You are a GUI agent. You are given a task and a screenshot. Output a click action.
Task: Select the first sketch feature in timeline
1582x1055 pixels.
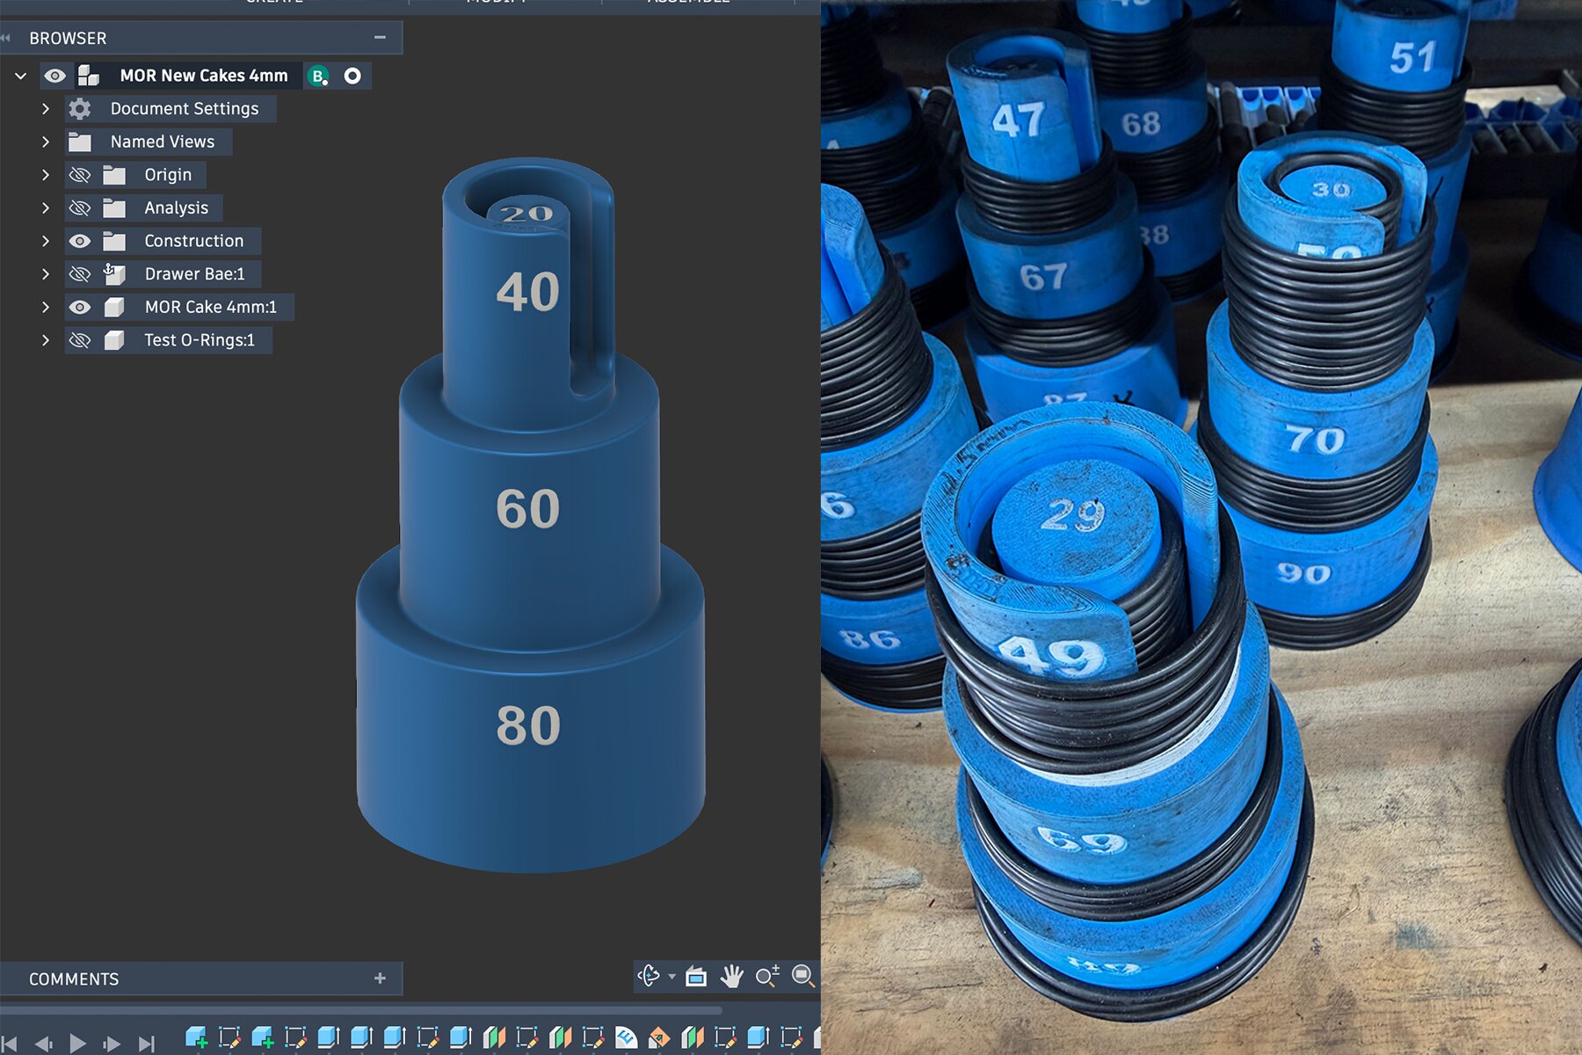point(229,1037)
